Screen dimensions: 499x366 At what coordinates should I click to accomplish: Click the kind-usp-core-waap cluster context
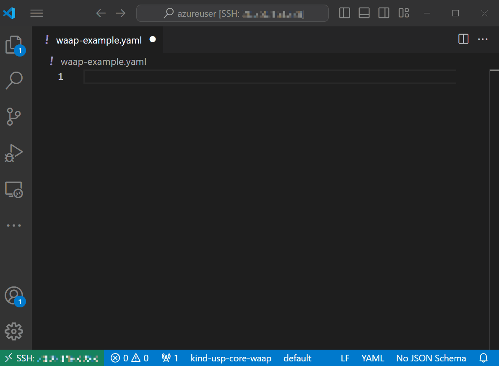231,358
